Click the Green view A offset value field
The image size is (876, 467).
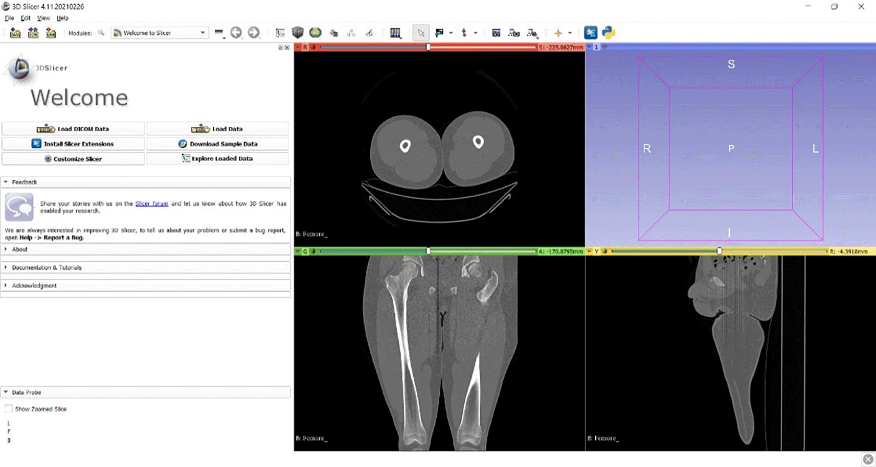[x=560, y=251]
